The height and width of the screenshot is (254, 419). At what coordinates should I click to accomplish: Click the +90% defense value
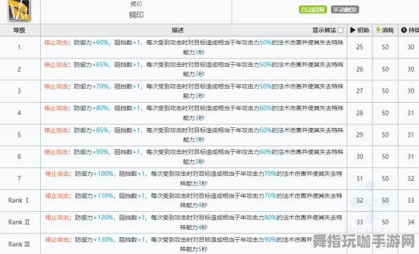coord(101,152)
